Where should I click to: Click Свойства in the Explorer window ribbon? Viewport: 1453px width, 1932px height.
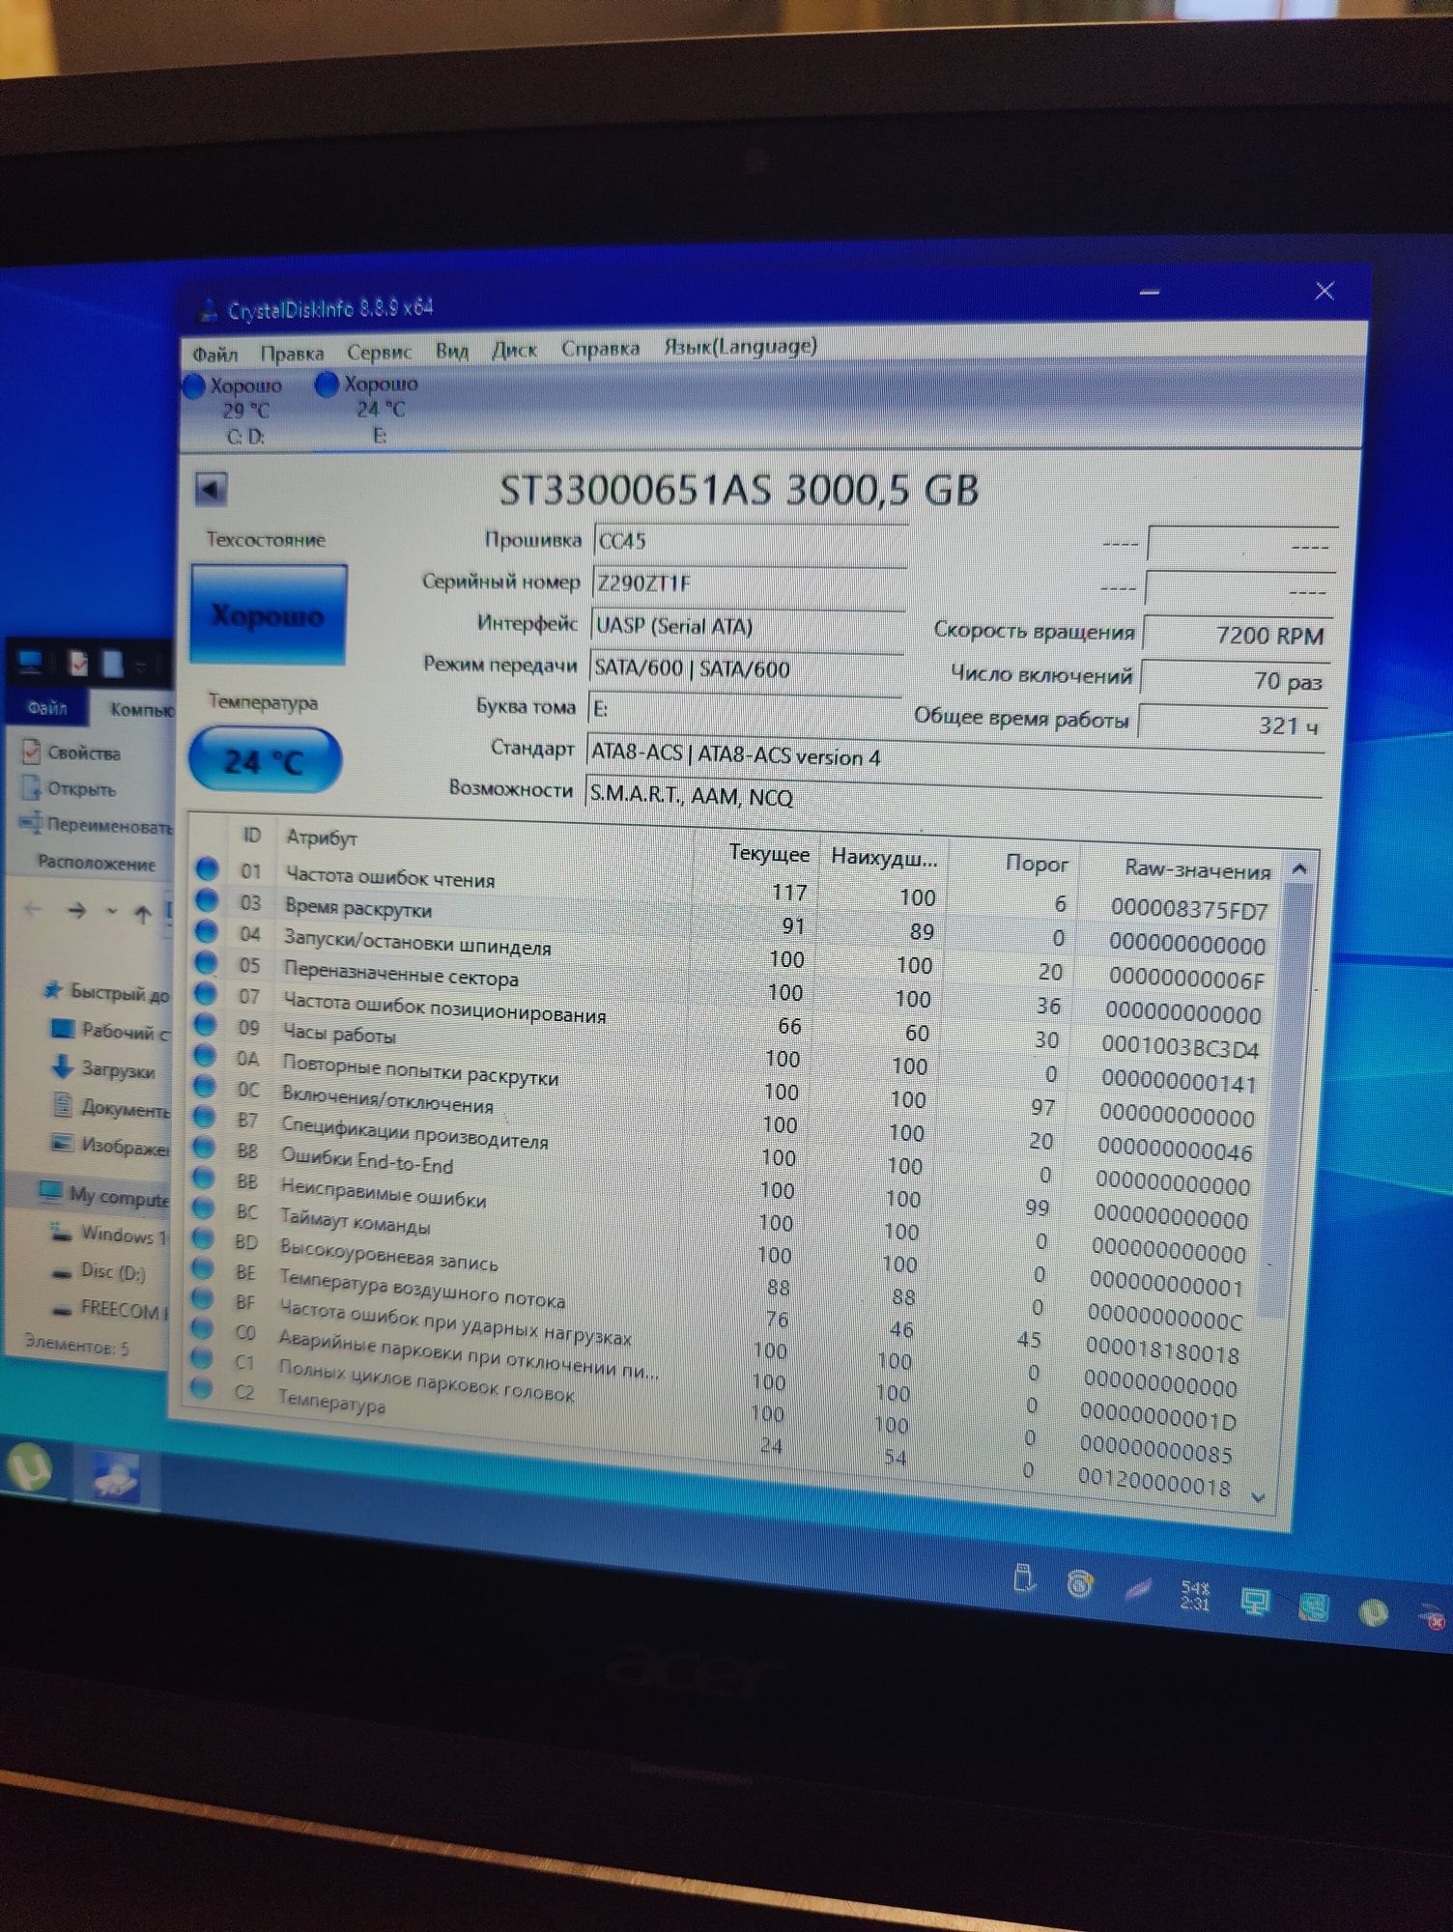[x=72, y=753]
